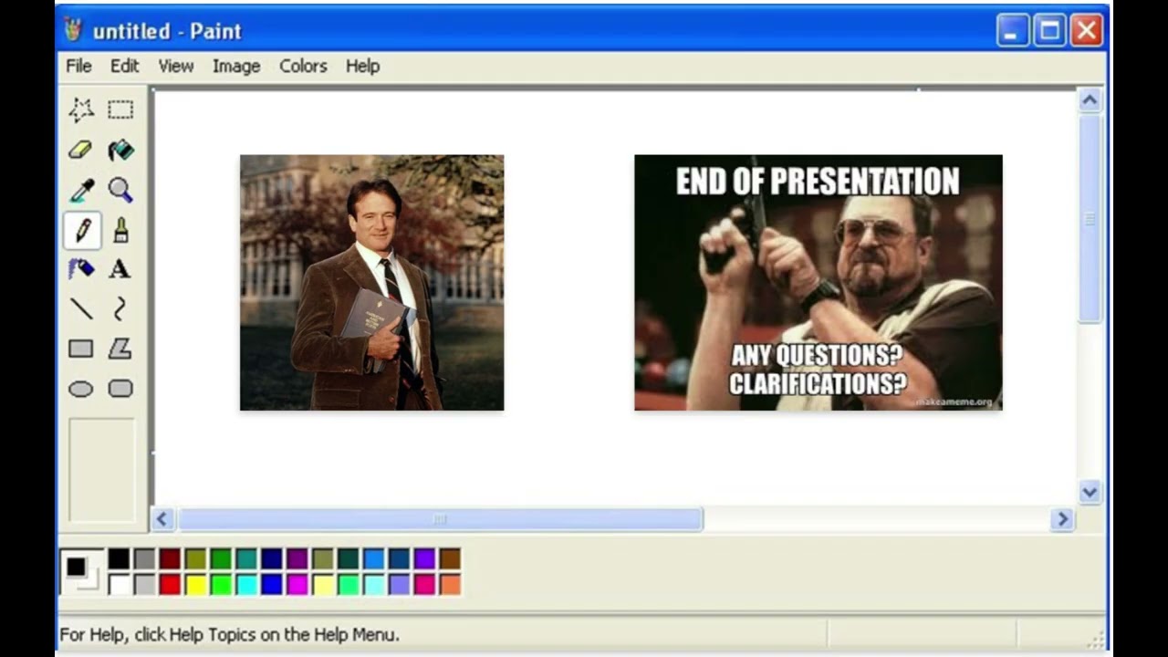Choose the Magnifier tool
The width and height of the screenshot is (1168, 657).
tap(120, 190)
